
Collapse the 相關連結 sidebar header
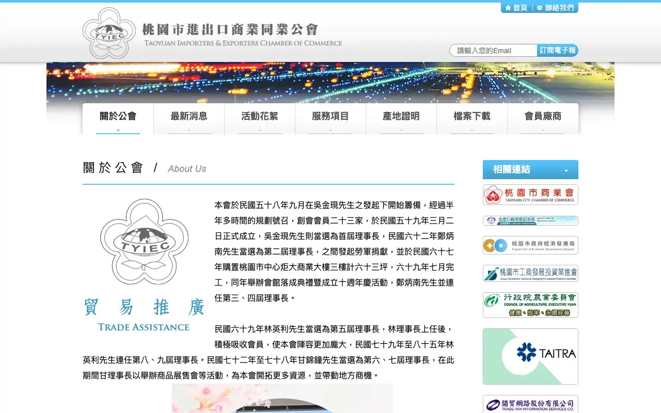[530, 169]
